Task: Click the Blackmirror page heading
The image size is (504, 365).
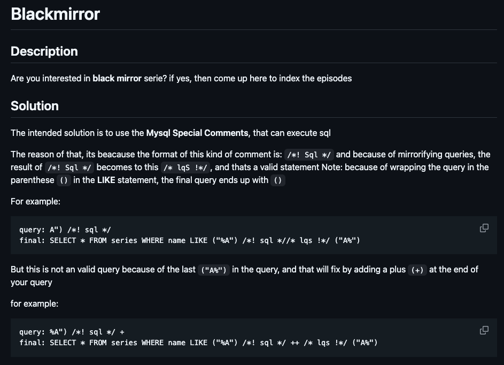Action: tap(55, 14)
